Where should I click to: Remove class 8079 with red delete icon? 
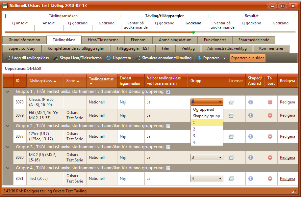click(270, 115)
